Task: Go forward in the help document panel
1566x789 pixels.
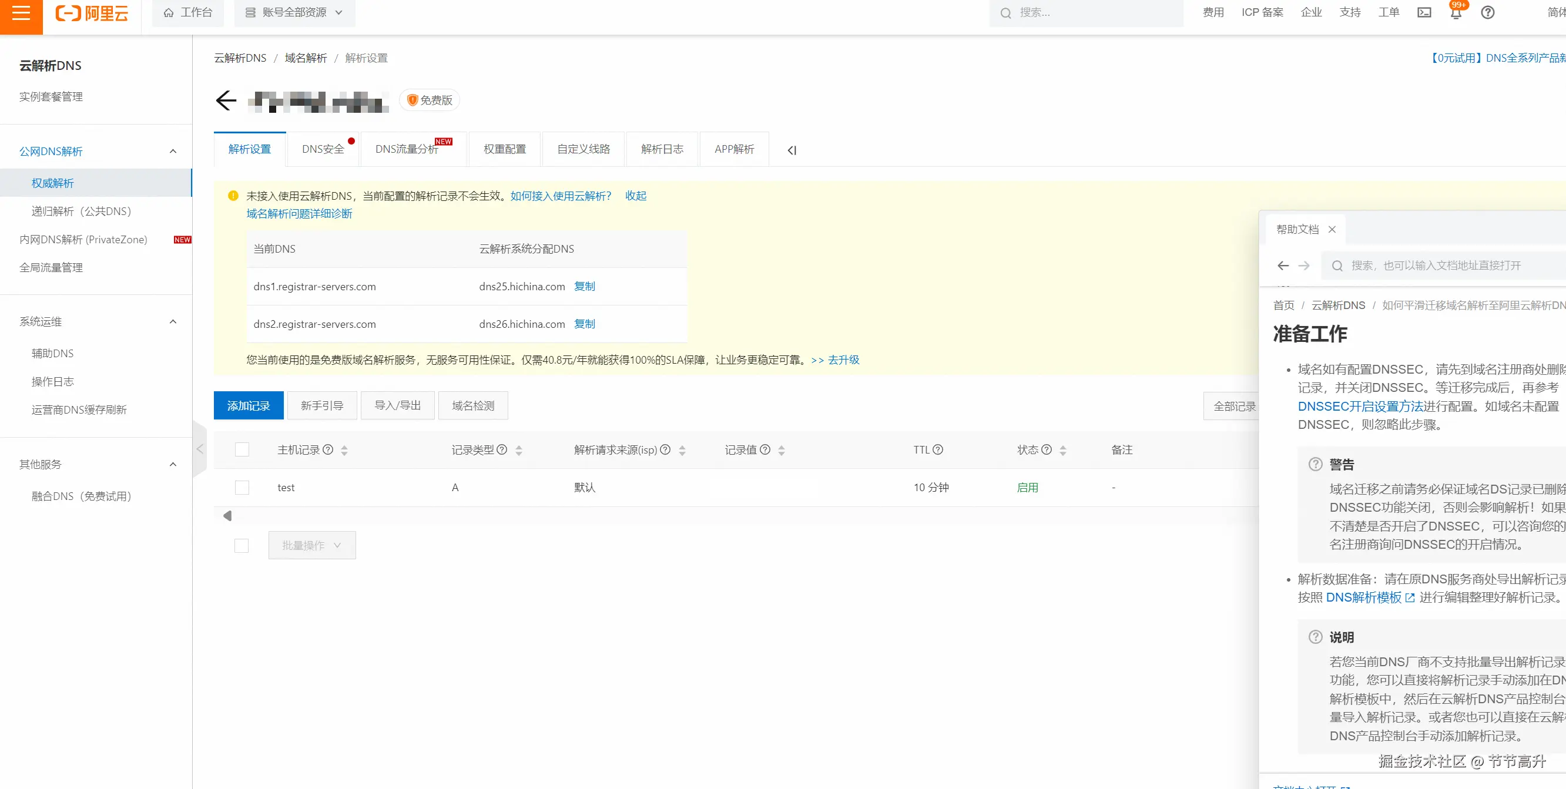Action: (x=1304, y=266)
